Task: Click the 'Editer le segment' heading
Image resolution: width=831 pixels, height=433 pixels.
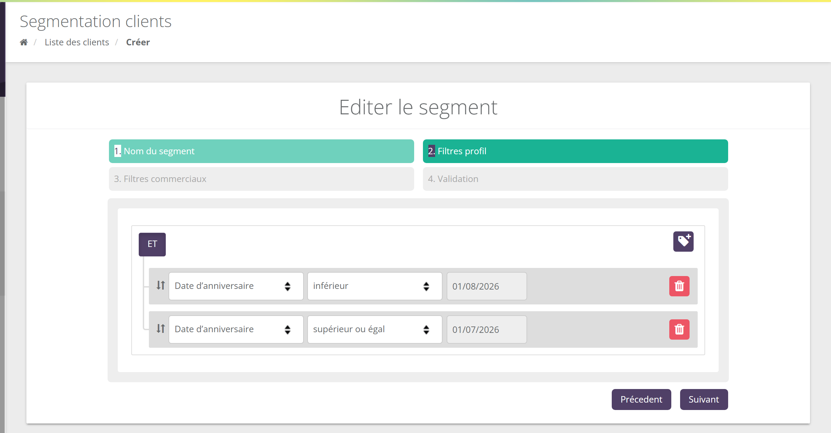Action: (418, 108)
